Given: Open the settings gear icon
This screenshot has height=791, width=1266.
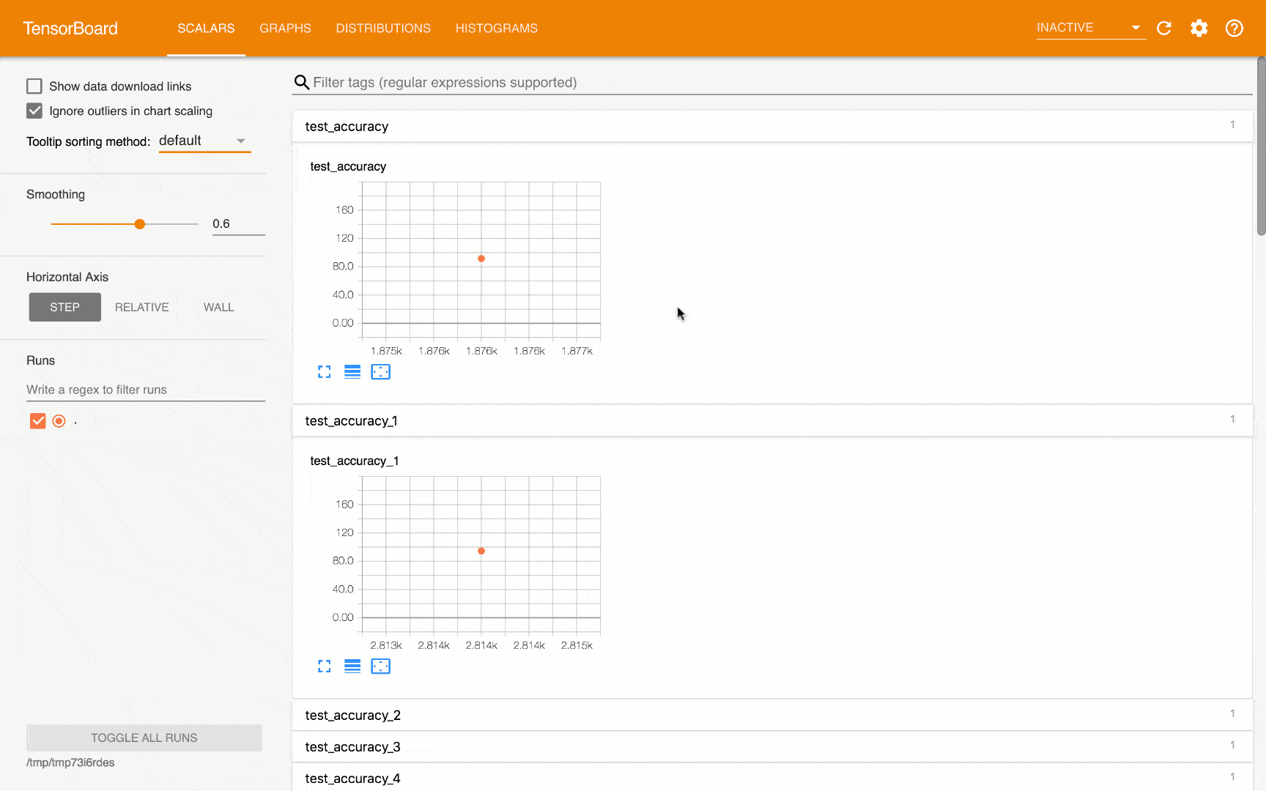Looking at the screenshot, I should coord(1199,29).
